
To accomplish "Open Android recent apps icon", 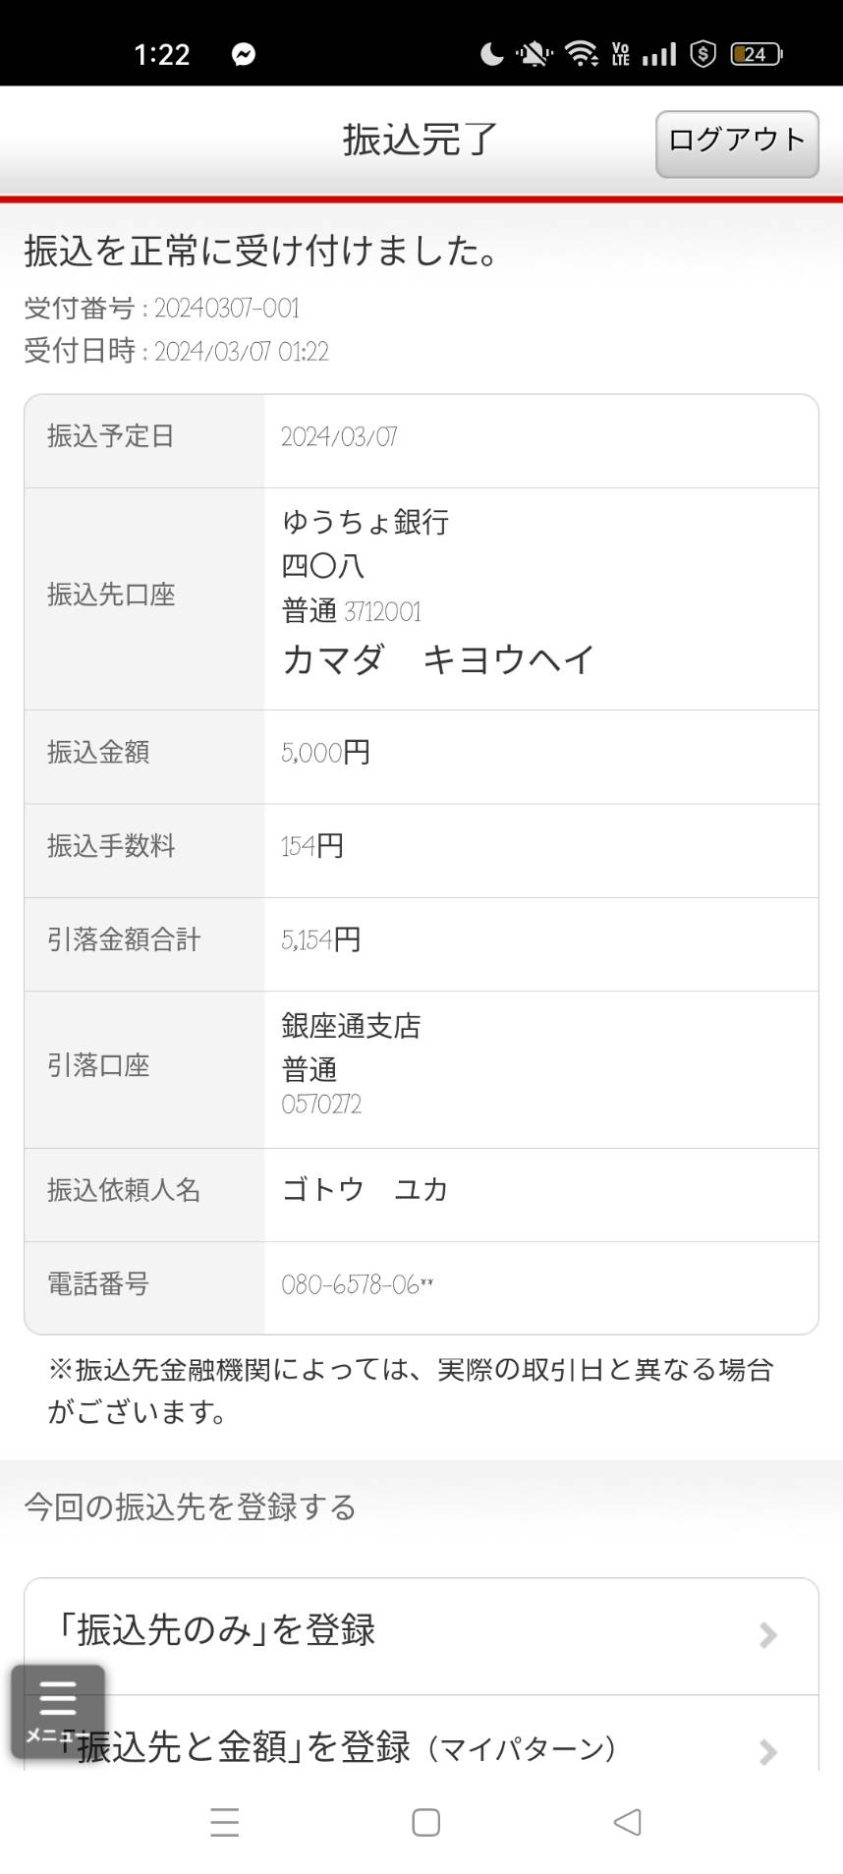I will click(225, 1822).
